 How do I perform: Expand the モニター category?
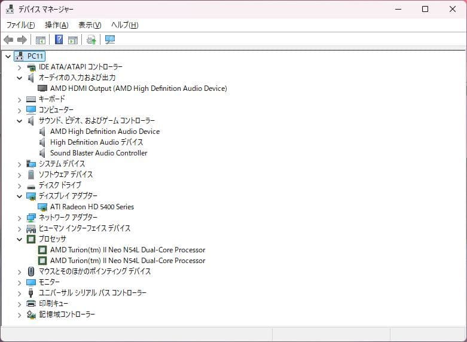click(19, 283)
